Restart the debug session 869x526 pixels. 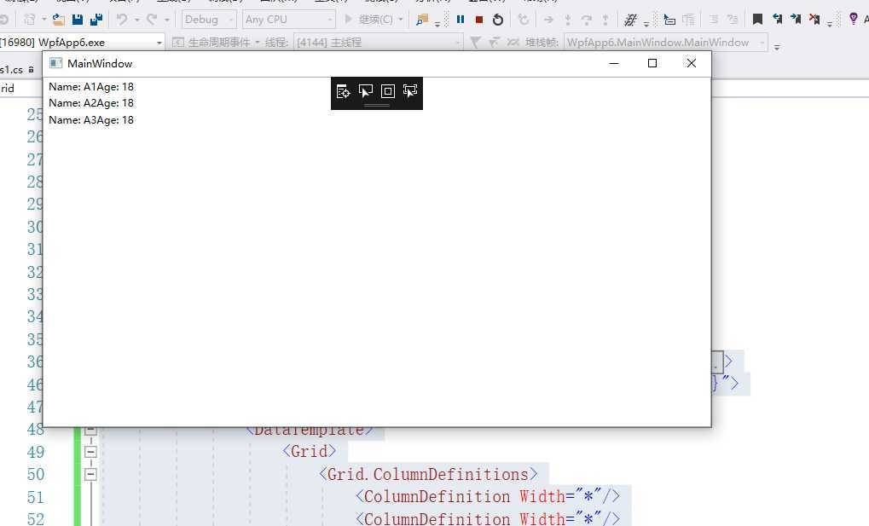point(498,20)
